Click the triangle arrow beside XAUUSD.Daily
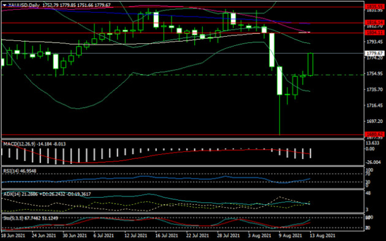386x241 pixels. [4, 5]
